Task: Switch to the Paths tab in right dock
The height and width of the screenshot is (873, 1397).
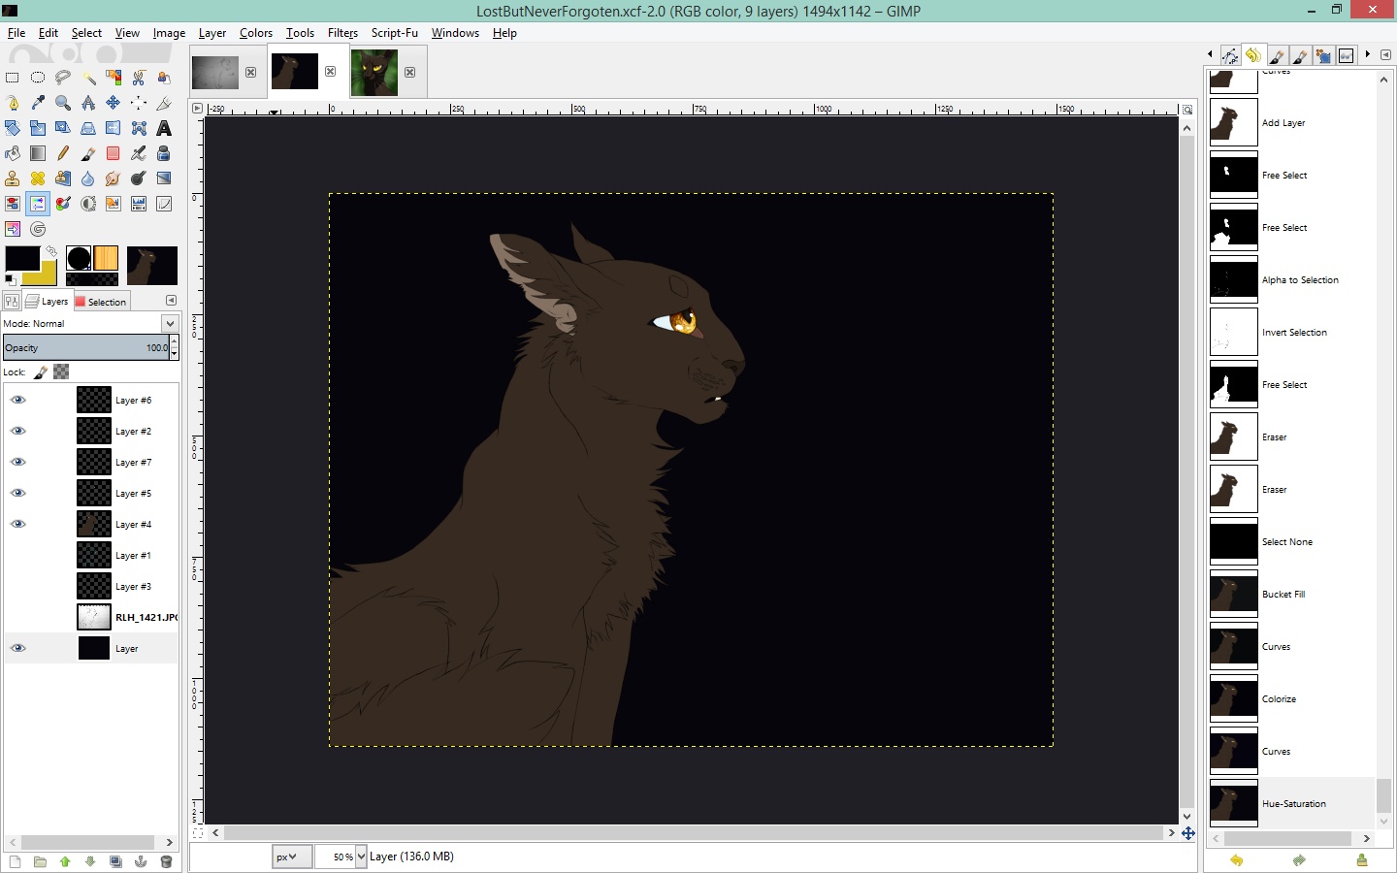Action: click(1230, 55)
